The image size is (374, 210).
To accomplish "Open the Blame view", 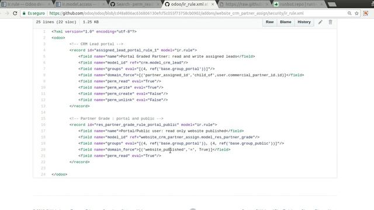I will (x=286, y=22).
